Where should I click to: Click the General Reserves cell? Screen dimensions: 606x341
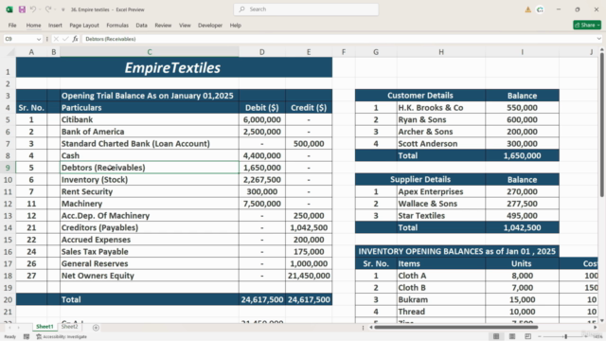tap(150, 263)
